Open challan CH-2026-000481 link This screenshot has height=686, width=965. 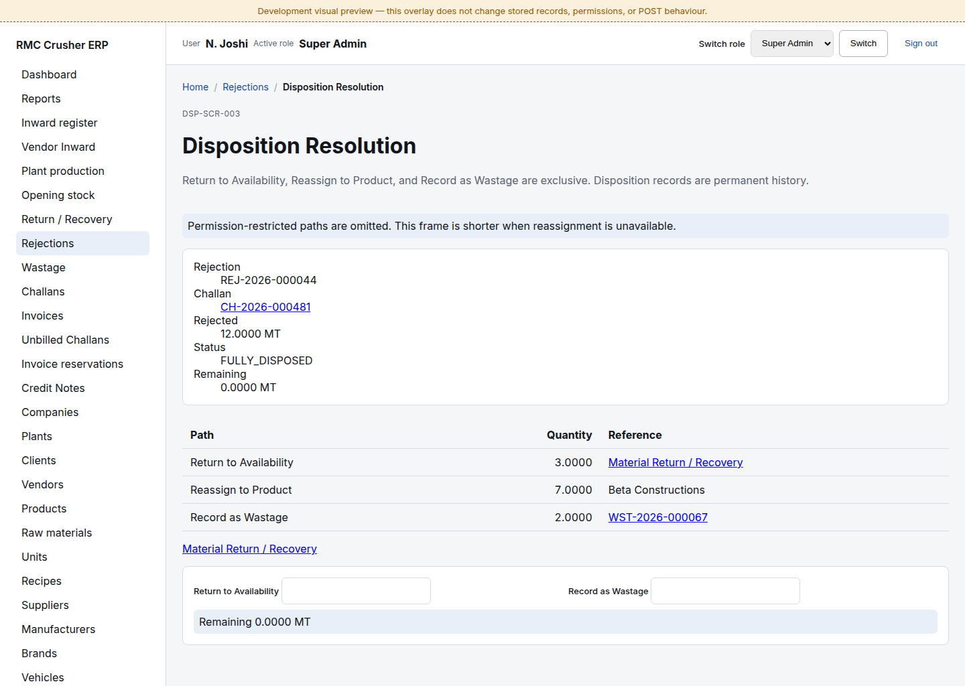[x=265, y=307]
